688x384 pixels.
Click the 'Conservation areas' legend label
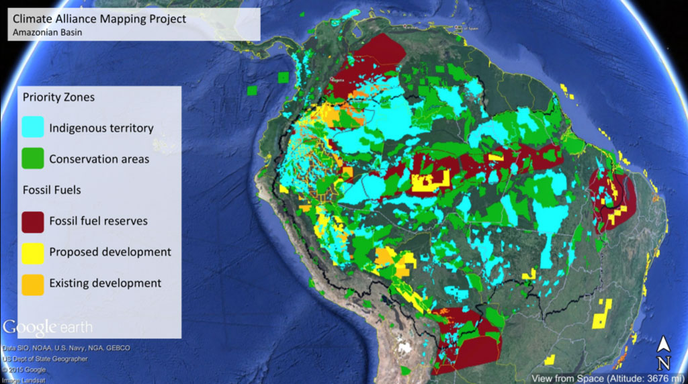[99, 159]
